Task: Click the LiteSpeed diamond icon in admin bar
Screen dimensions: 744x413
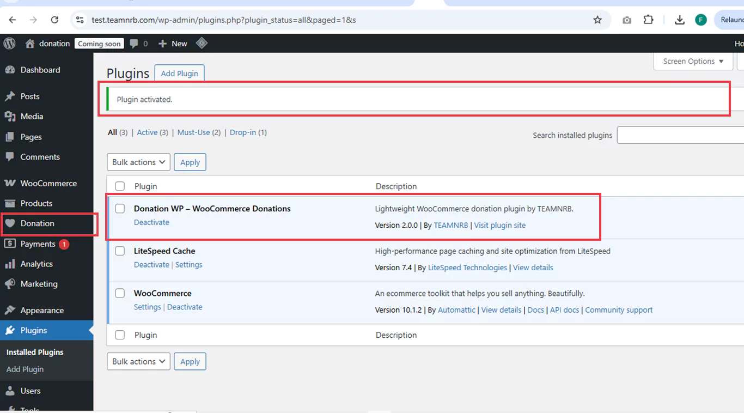Action: (202, 43)
